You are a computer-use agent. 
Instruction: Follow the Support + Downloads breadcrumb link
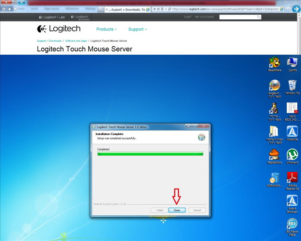coord(49,41)
